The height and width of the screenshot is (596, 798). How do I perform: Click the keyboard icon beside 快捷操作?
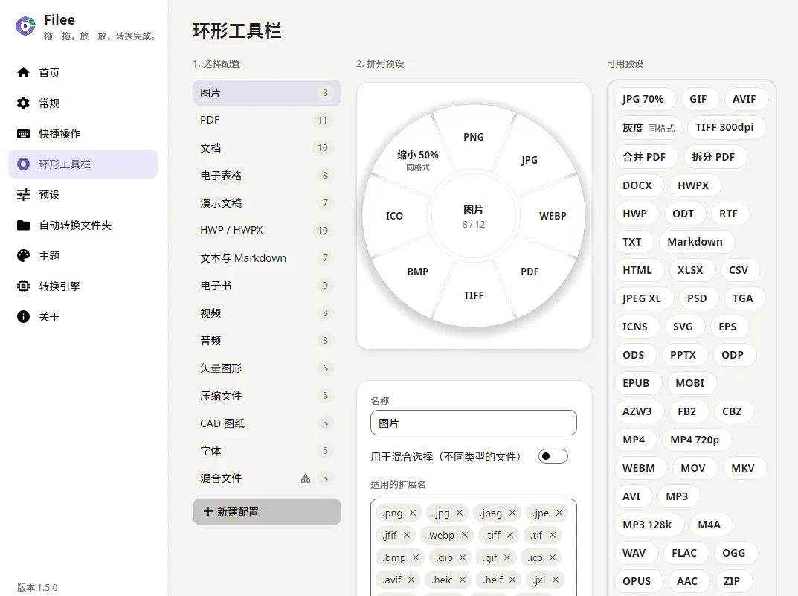23,133
